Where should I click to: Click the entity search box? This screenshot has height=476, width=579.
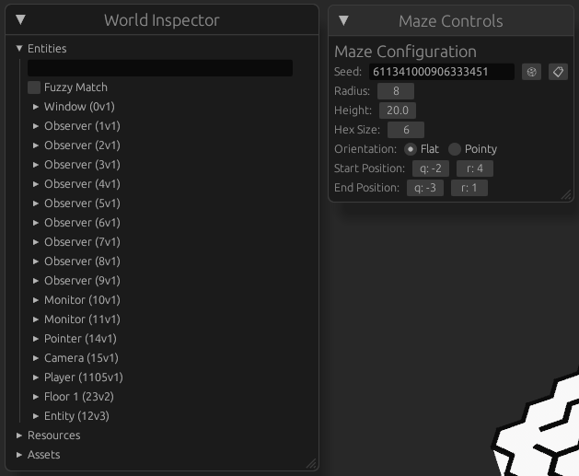(x=160, y=68)
